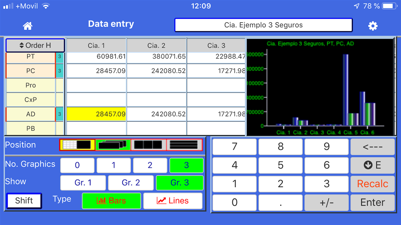Tap keypad digit 2
The width and height of the screenshot is (401, 225).
[x=280, y=184]
